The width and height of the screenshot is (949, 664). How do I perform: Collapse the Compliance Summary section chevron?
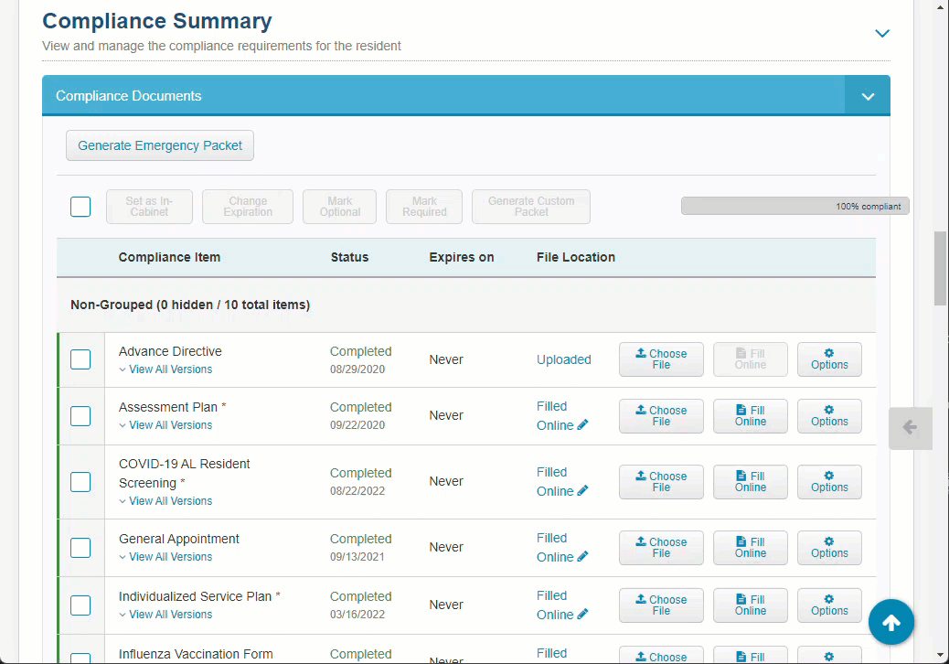click(882, 33)
